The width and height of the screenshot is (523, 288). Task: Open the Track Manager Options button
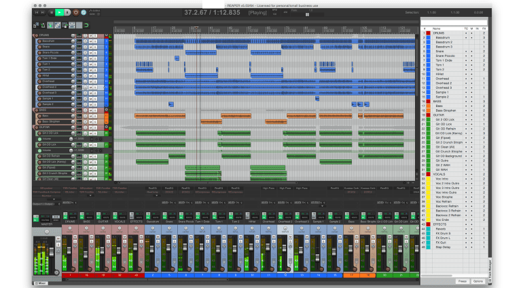coord(478,281)
